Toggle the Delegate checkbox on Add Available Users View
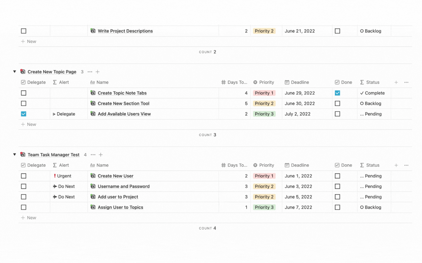The image size is (422, 263). pos(23,114)
